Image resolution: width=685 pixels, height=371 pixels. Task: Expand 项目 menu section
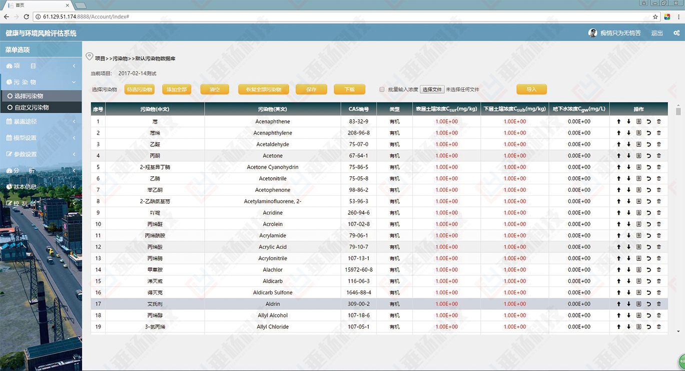(41, 66)
